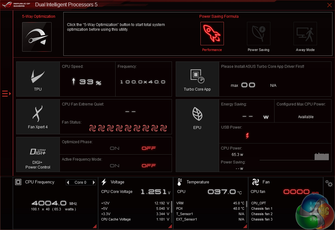Click the Voltage lightning bolt icon
Screen dimensions: 335x230
(x=104, y=182)
